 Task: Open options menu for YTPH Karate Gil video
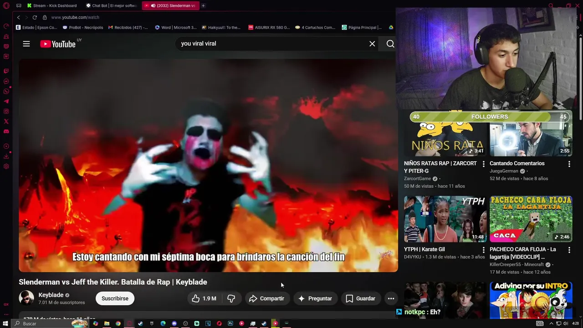[484, 250]
